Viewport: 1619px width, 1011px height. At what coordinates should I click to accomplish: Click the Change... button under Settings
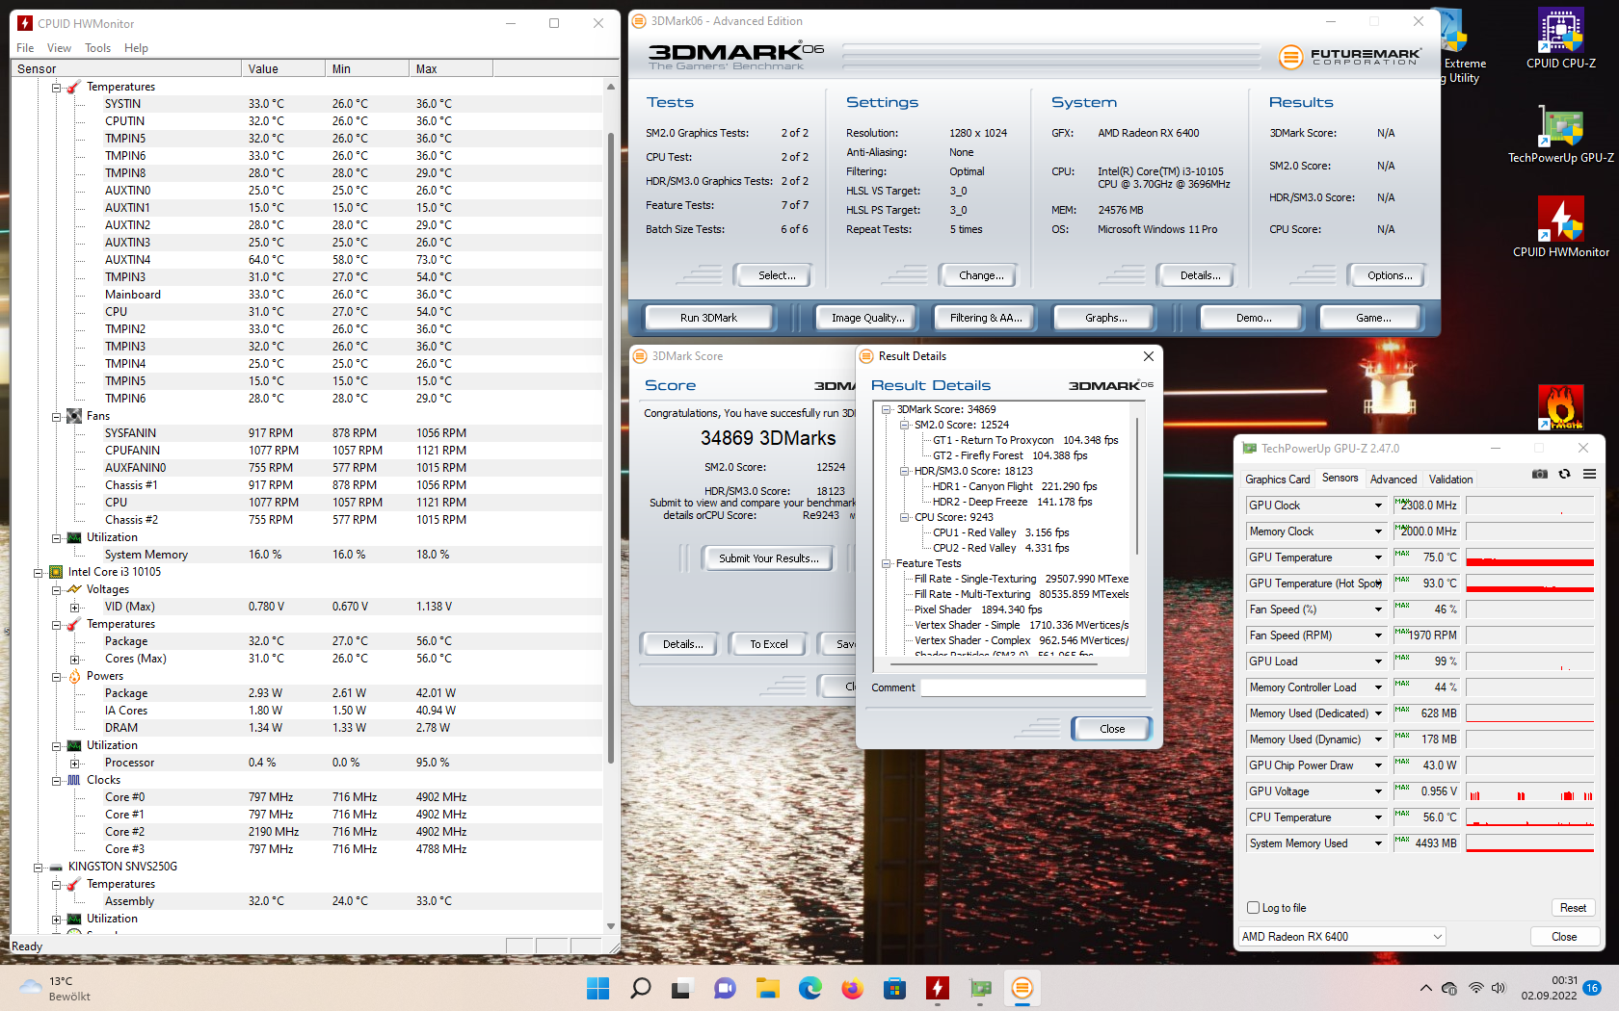[x=981, y=275]
